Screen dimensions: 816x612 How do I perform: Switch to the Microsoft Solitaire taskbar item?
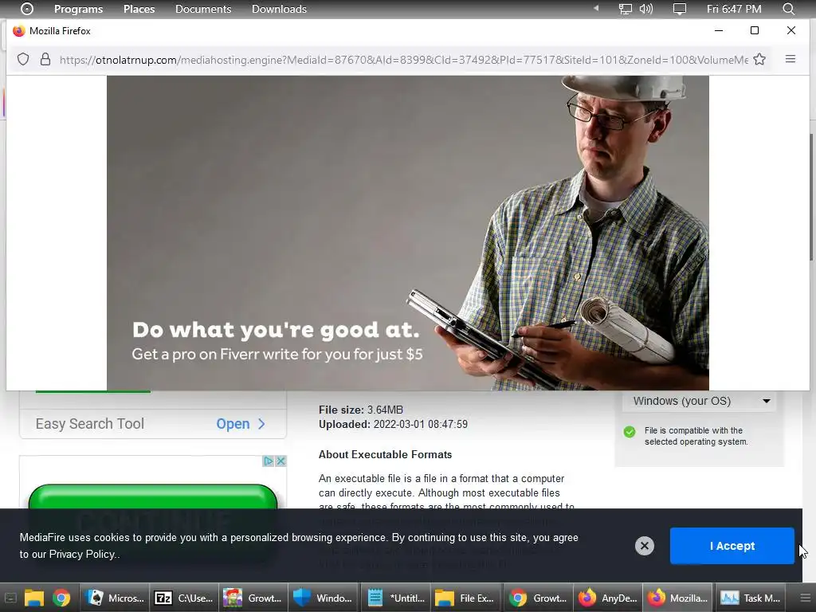(115, 598)
